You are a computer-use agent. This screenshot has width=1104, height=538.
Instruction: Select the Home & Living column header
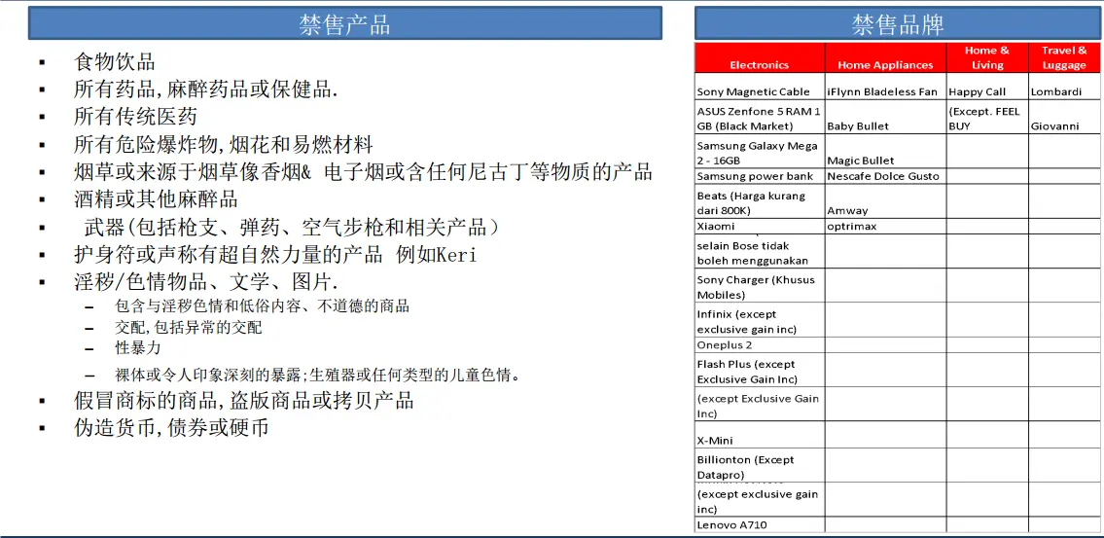pyautogui.click(x=986, y=57)
